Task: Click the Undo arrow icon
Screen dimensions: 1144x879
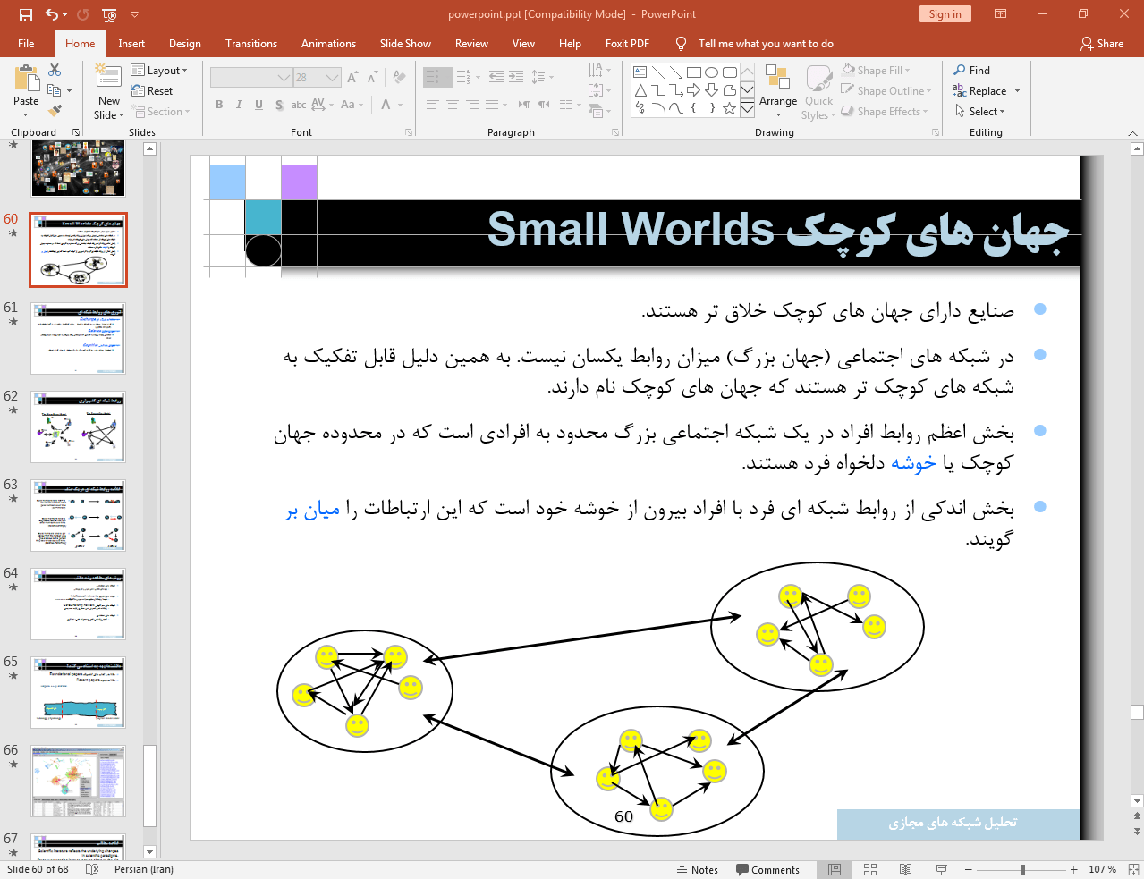Action: pos(52,14)
